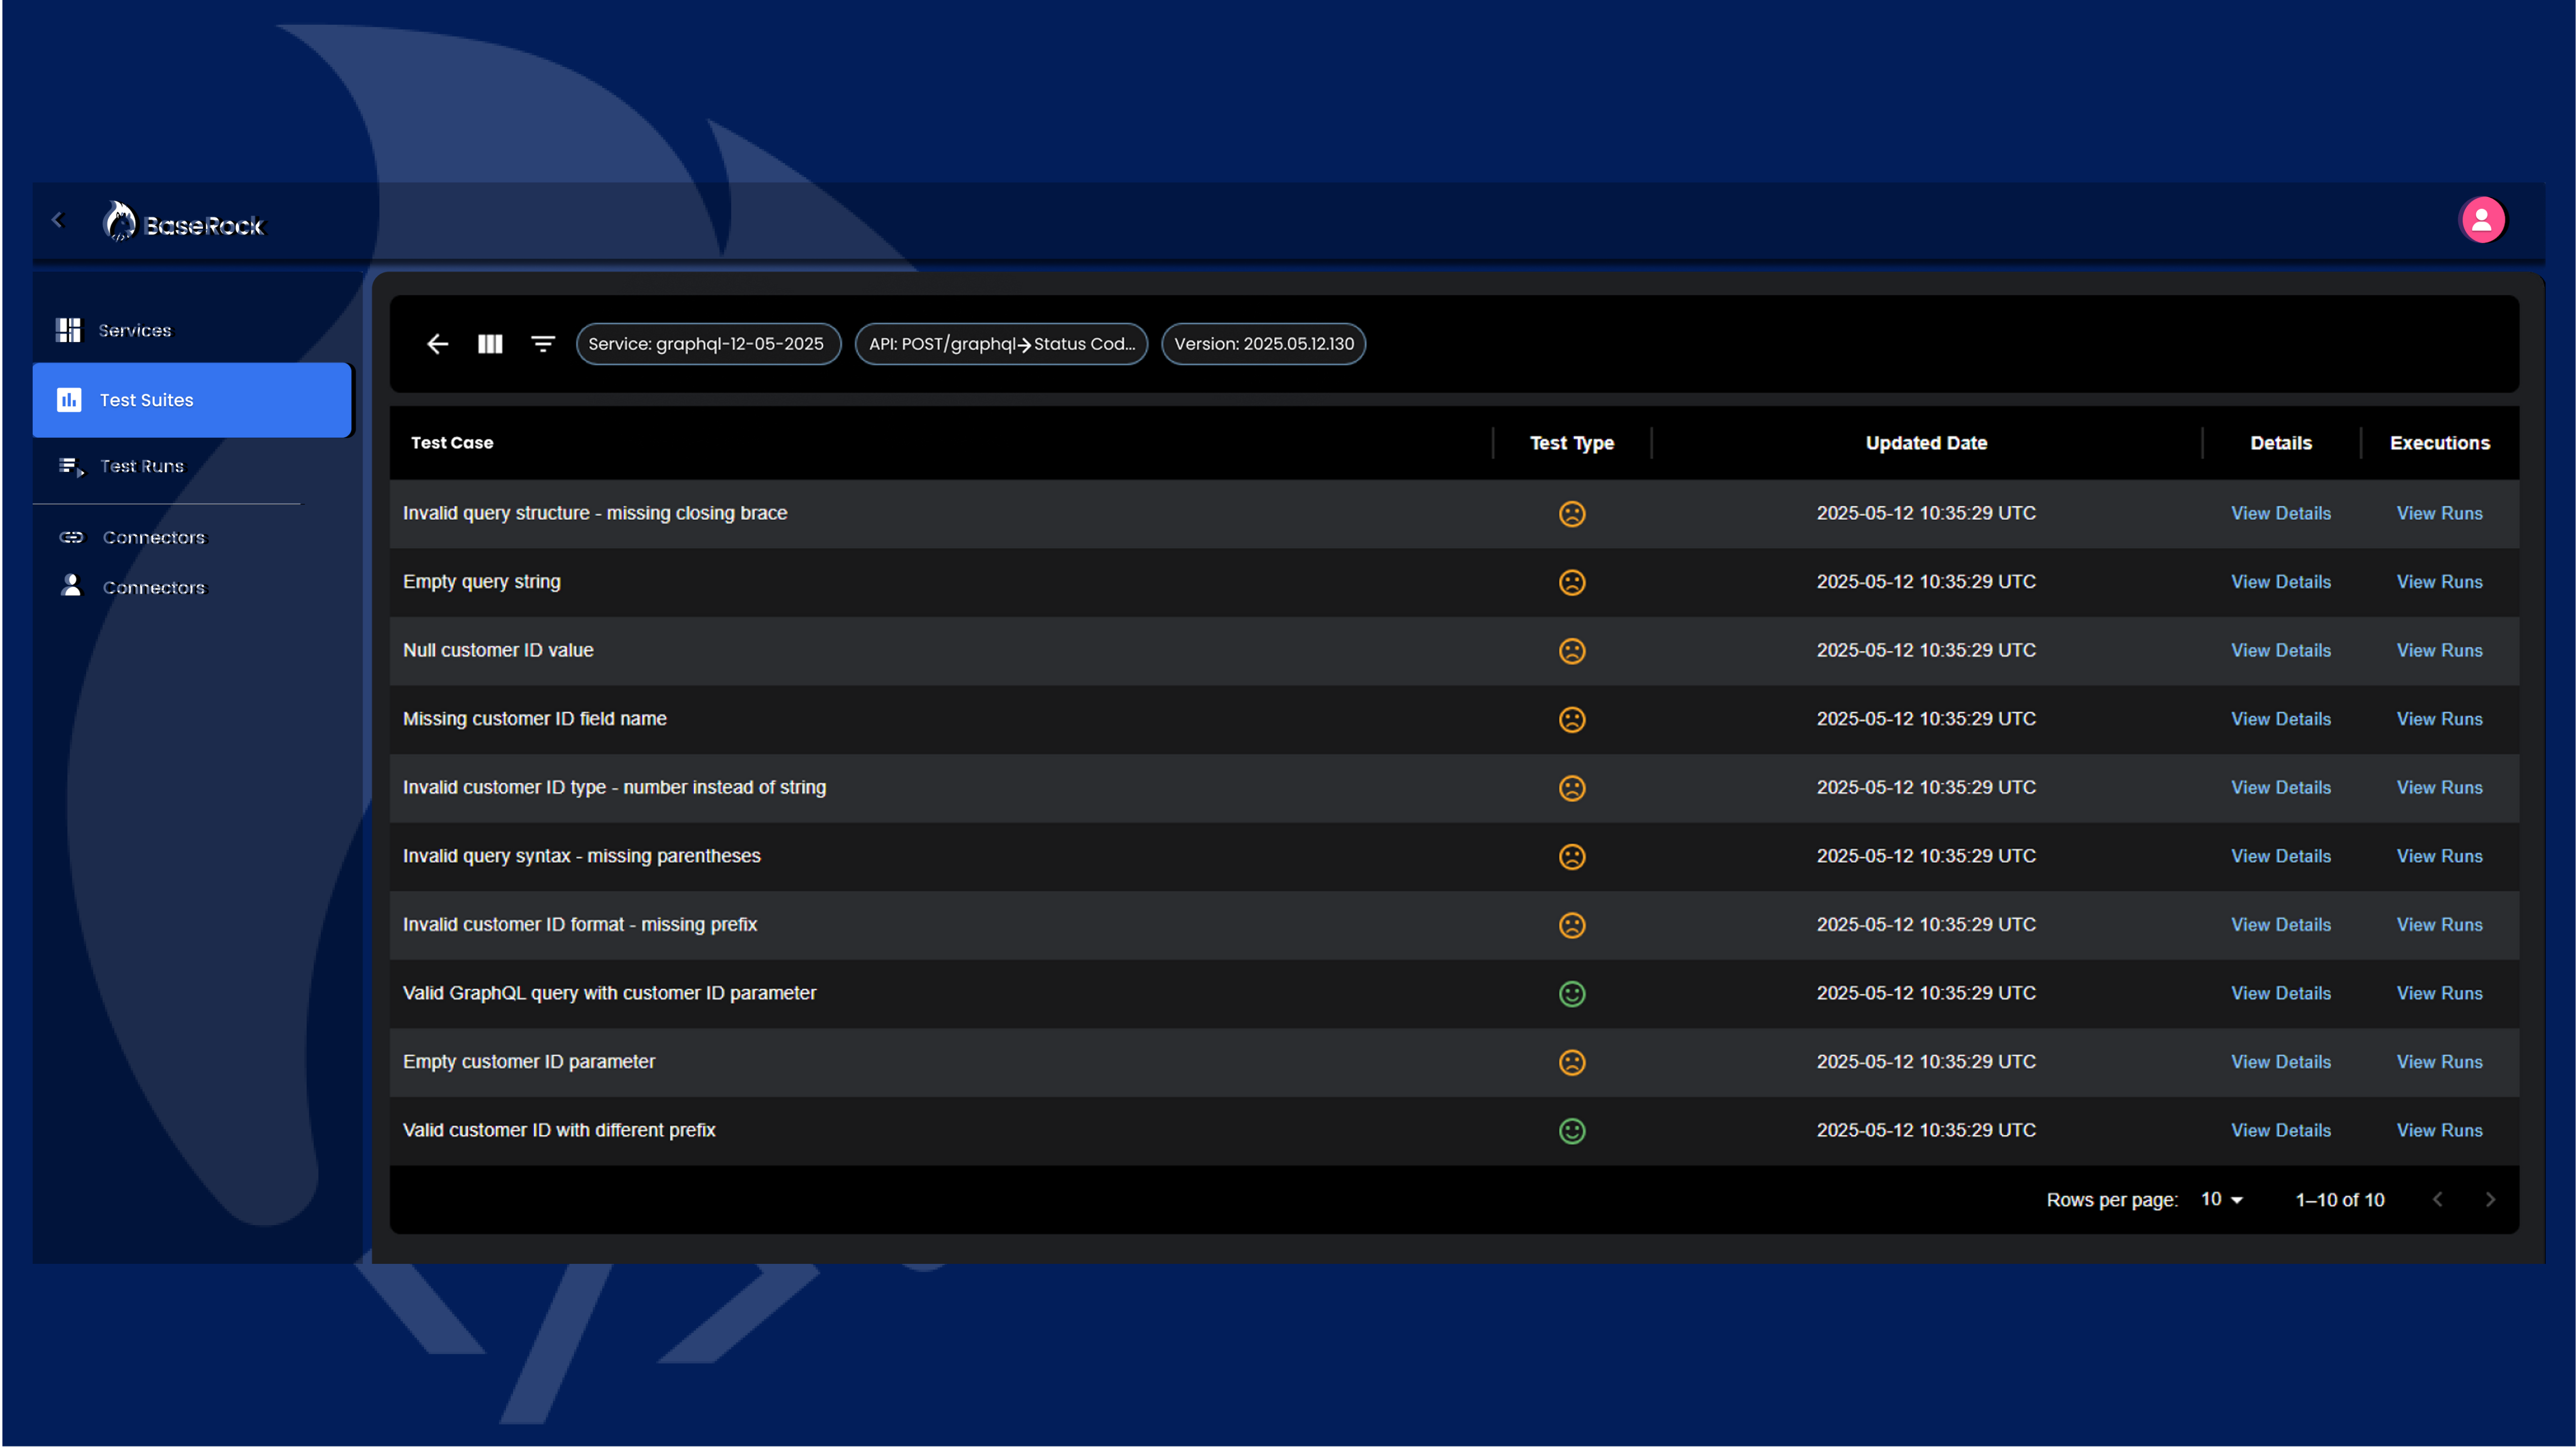2576x1447 pixels.
Task: Select 'Null customer ID value' test case
Action: click(498, 651)
